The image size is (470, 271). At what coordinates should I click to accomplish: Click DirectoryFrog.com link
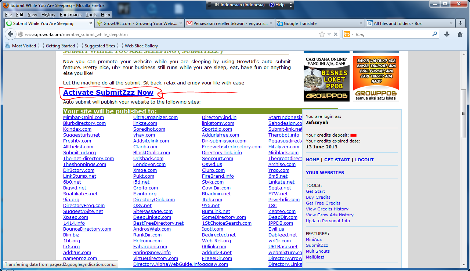[84, 206]
